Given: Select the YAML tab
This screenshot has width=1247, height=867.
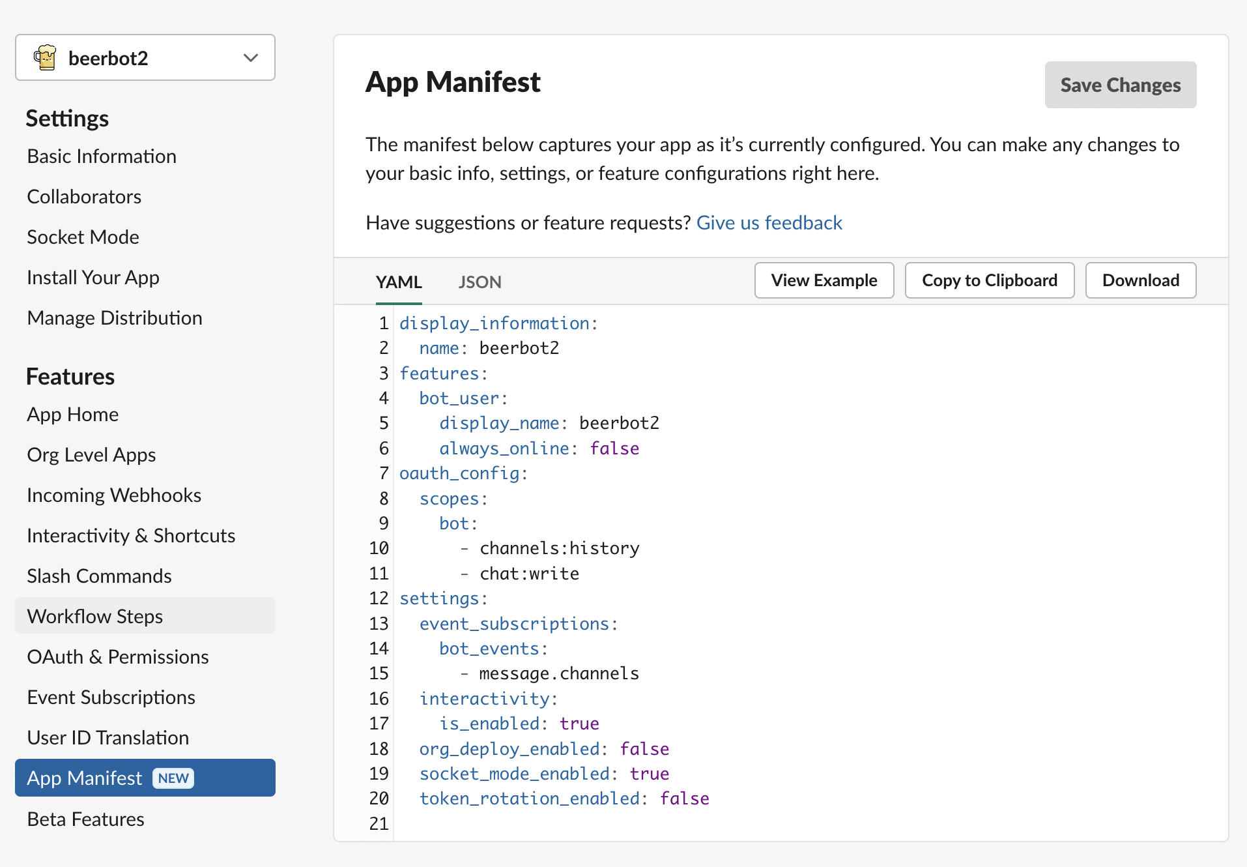Looking at the screenshot, I should [399, 282].
